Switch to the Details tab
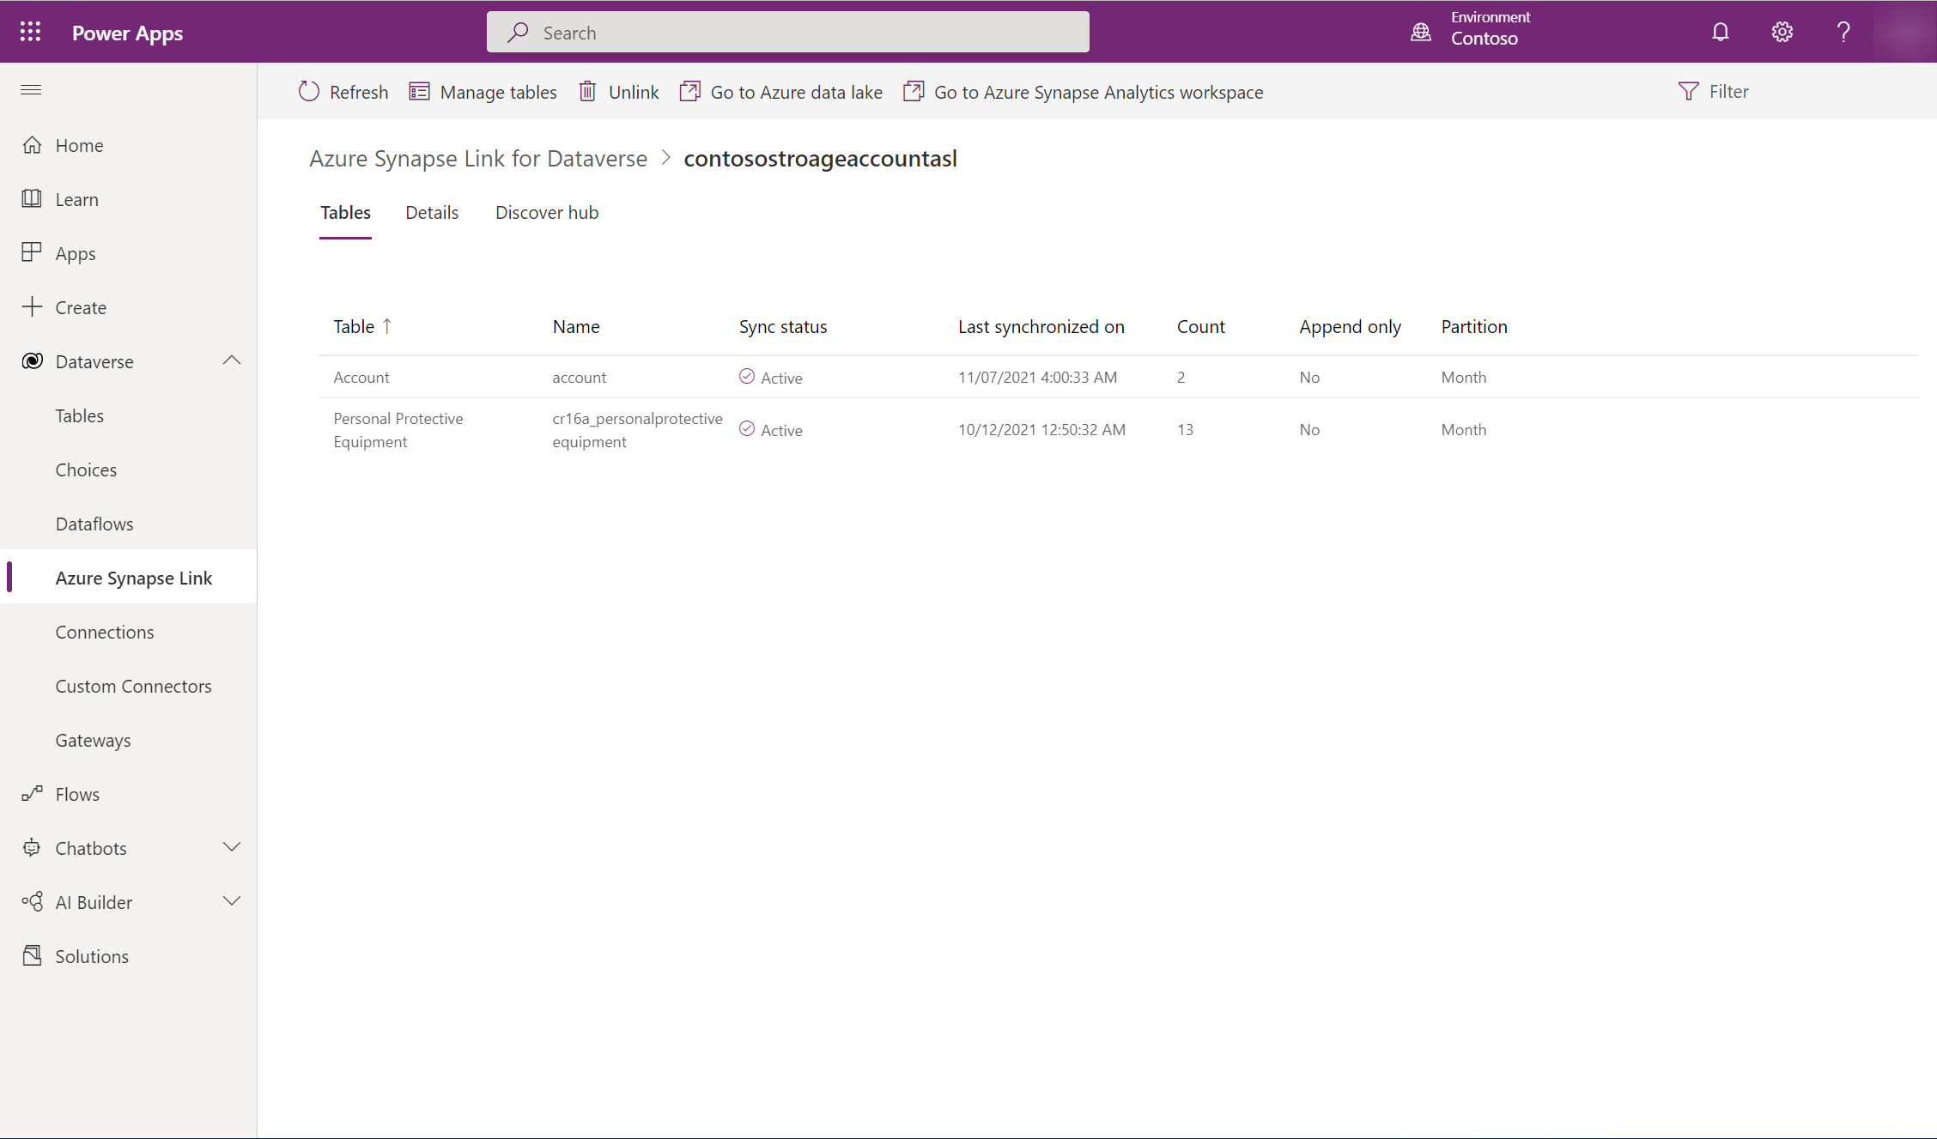1937x1139 pixels. (431, 211)
